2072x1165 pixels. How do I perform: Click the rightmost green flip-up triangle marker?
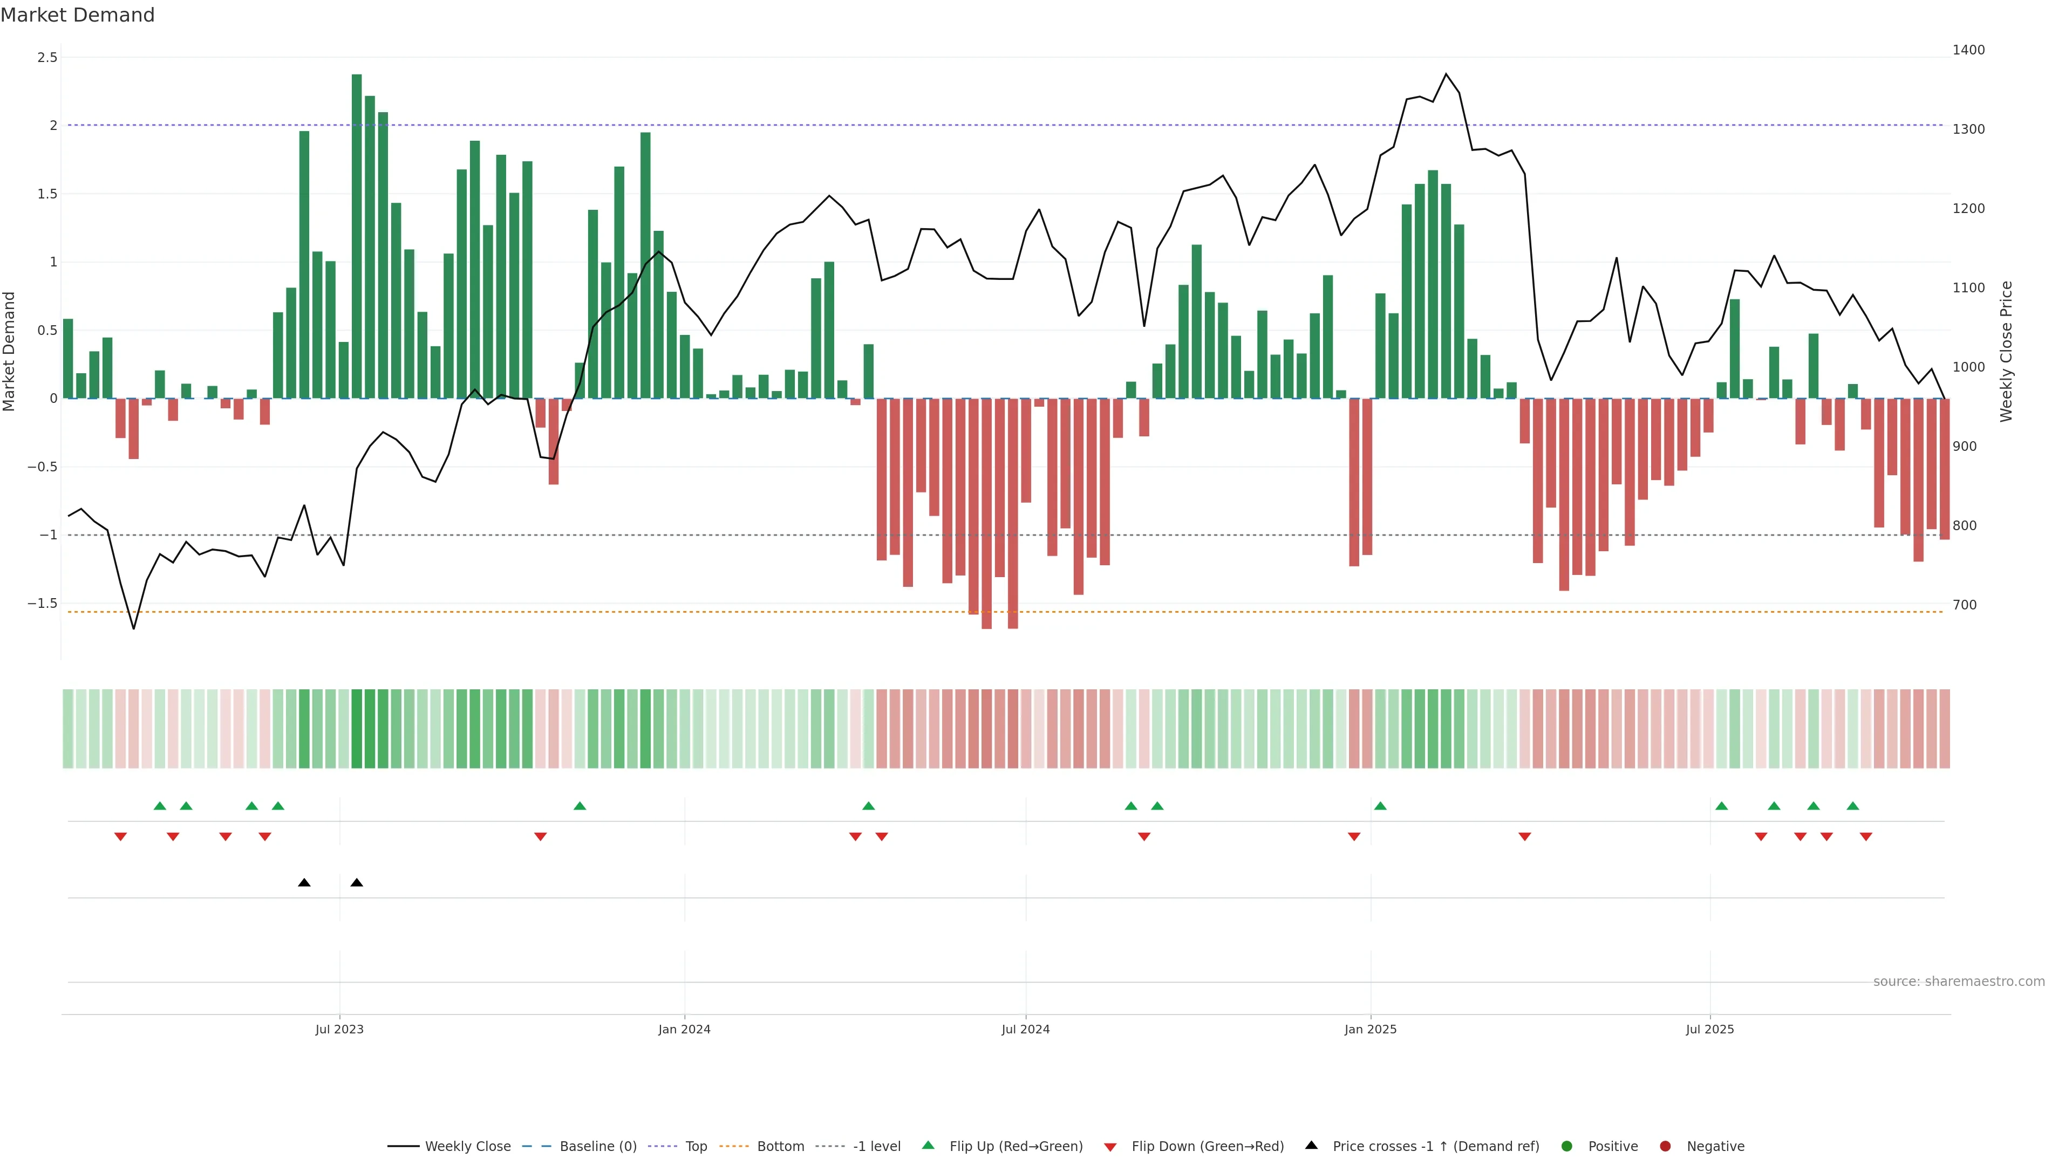(1852, 806)
